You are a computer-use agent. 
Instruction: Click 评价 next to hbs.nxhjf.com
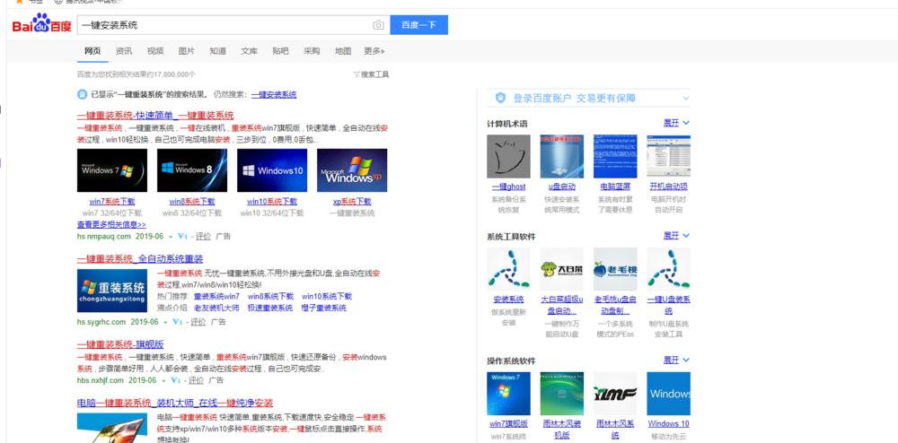tap(196, 380)
